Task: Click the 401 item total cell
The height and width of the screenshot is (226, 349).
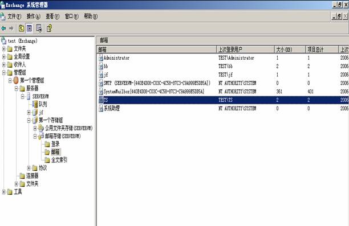Action: [x=310, y=92]
